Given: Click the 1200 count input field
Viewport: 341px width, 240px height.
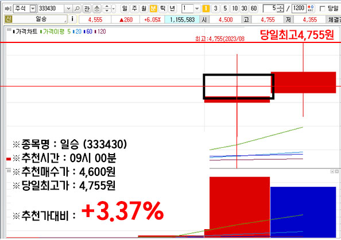Looking at the screenshot, I should click(x=299, y=9).
